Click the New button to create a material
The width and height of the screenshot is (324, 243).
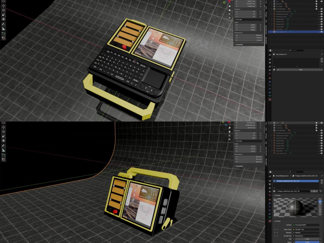click(301, 70)
